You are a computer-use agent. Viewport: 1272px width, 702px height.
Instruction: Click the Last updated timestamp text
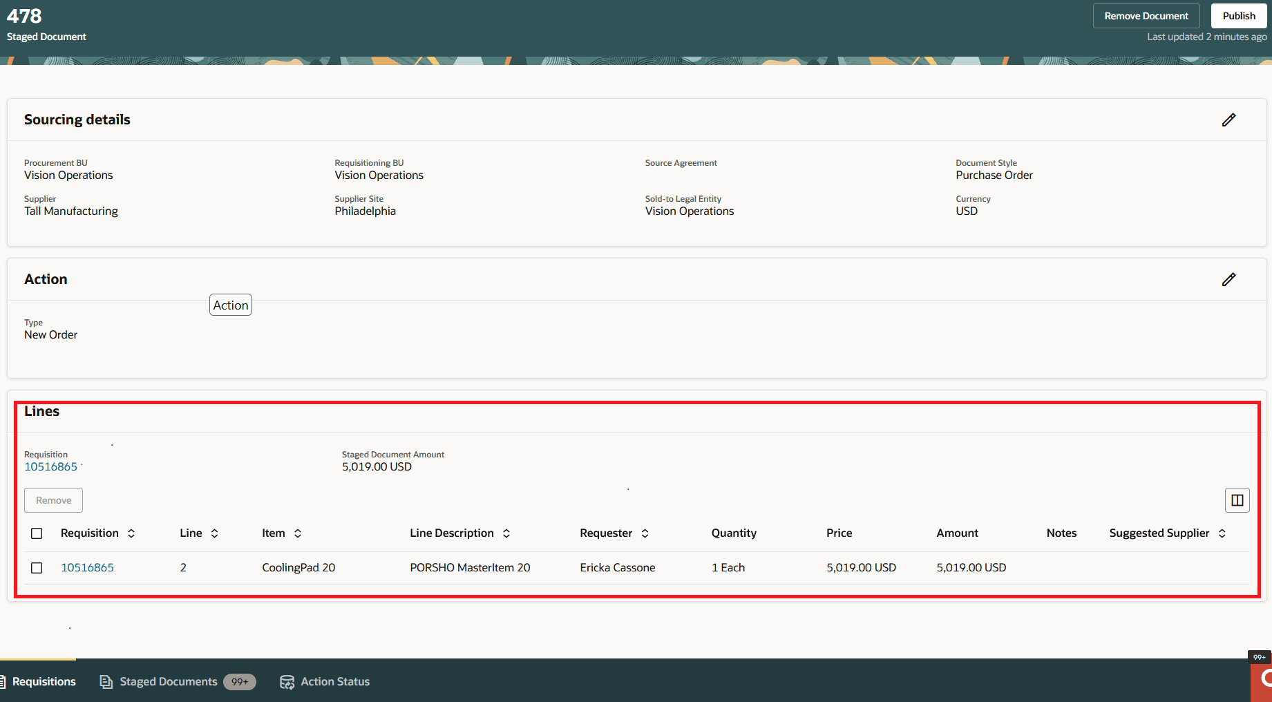click(1207, 37)
